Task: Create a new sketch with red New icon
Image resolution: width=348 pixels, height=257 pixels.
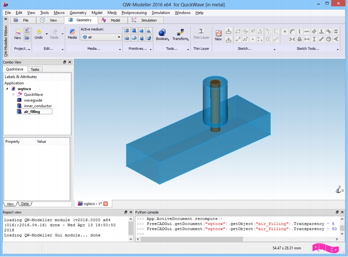Action: click(x=218, y=33)
